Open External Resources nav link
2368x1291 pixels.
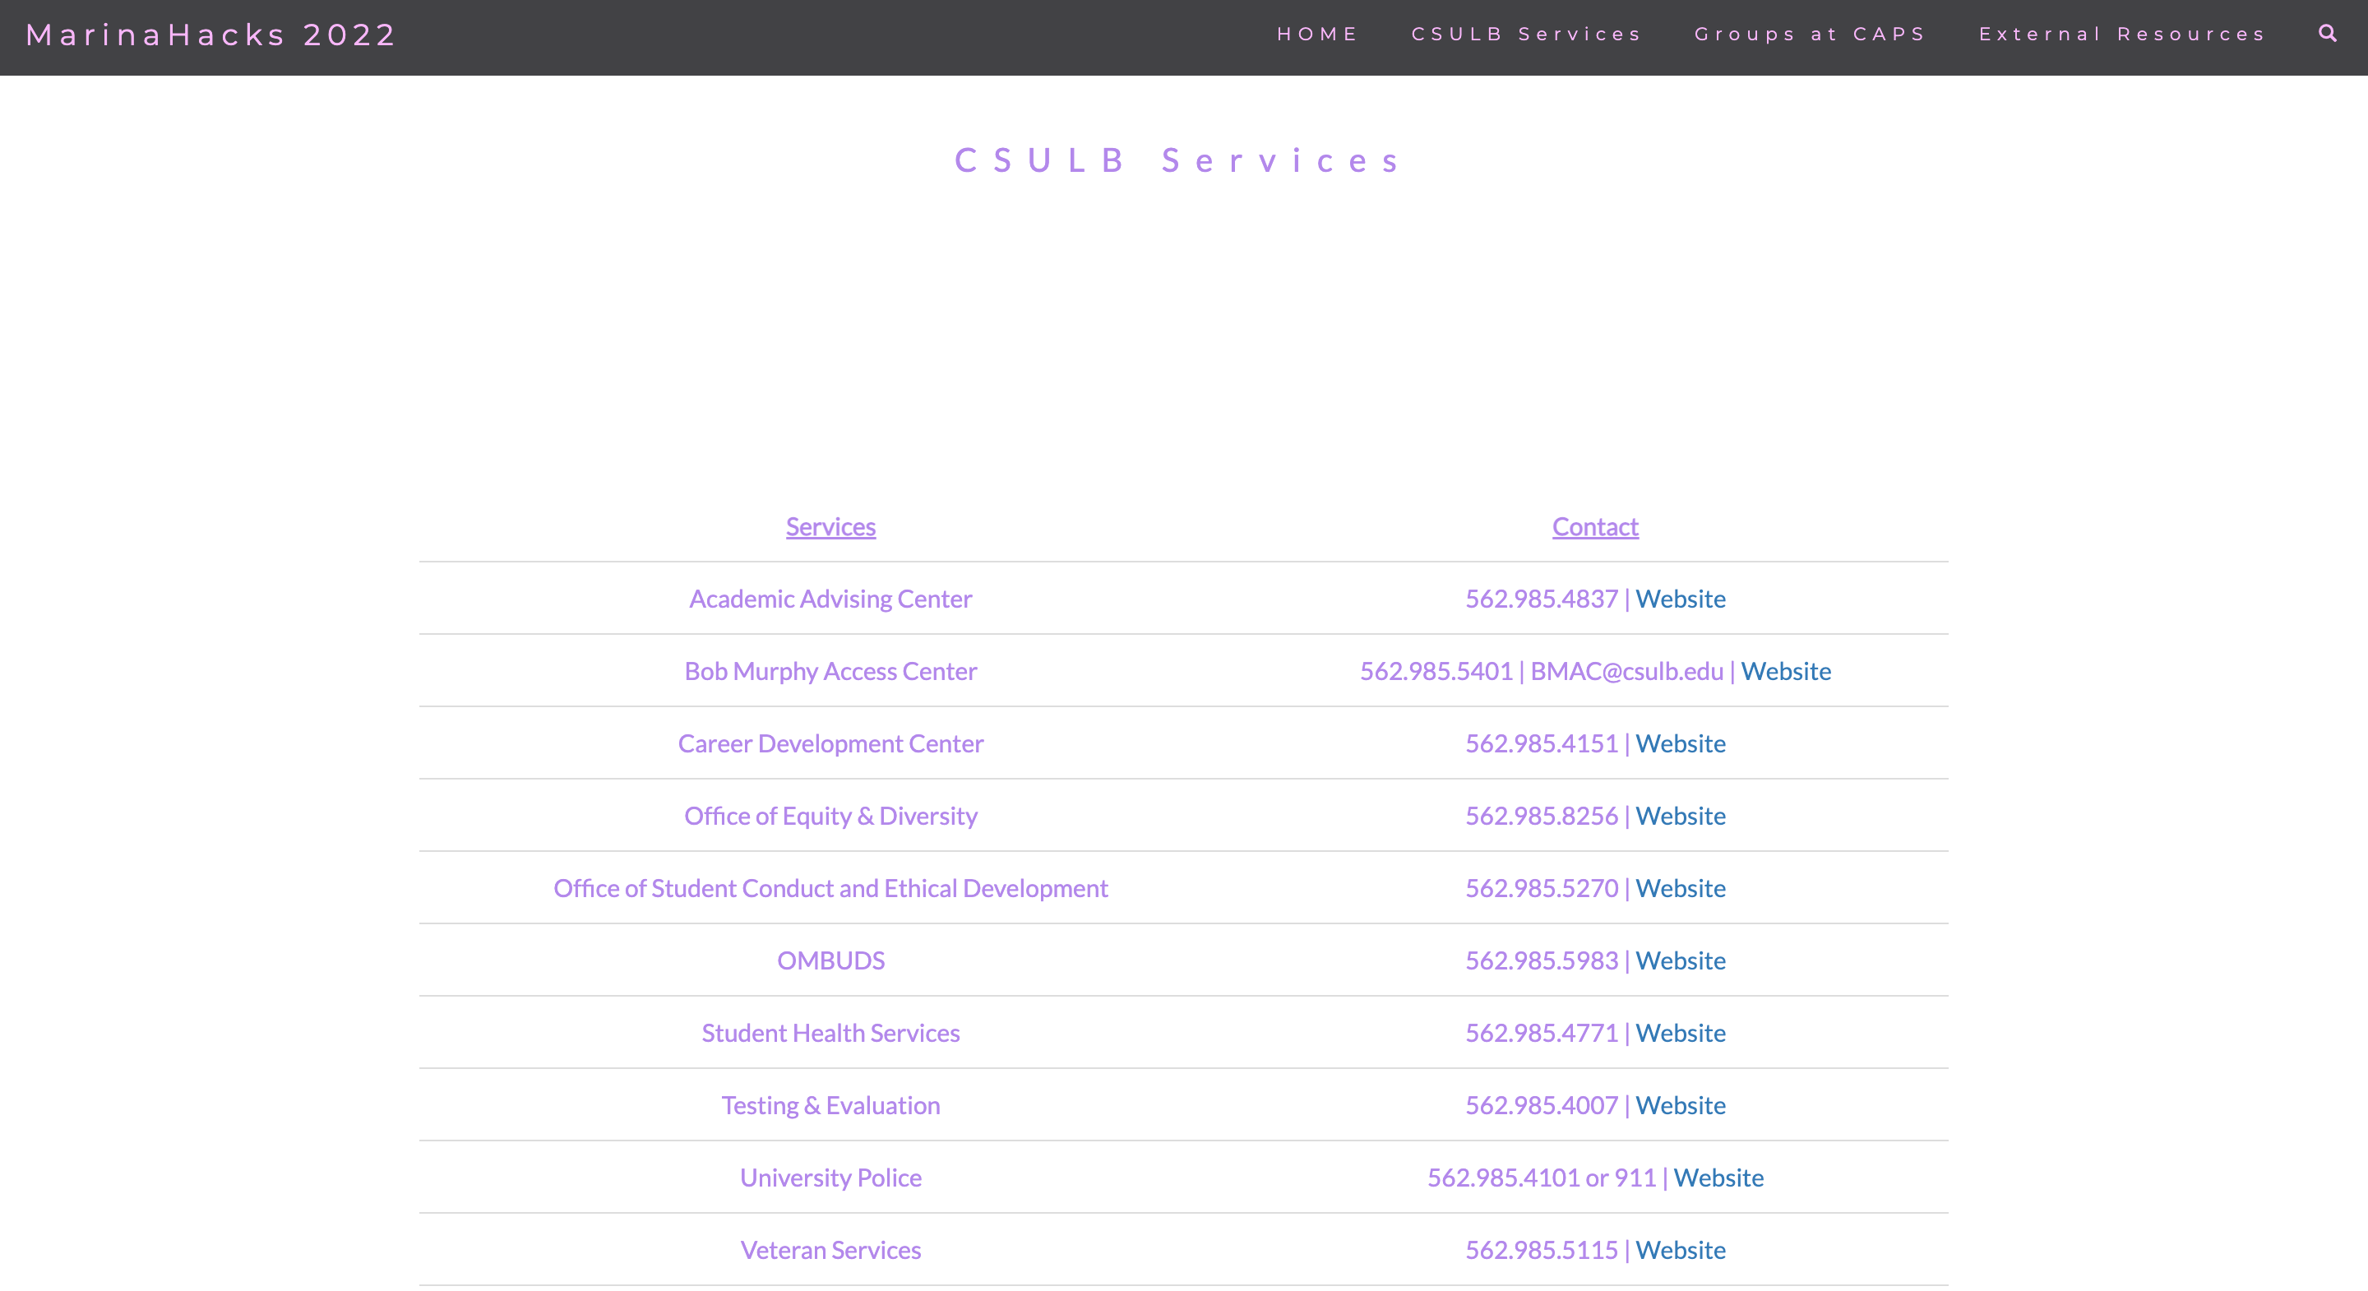[x=2121, y=34]
